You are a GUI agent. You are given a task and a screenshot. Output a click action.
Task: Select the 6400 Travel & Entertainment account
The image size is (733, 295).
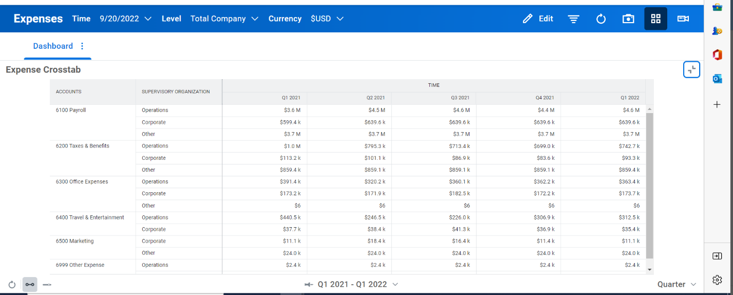90,217
